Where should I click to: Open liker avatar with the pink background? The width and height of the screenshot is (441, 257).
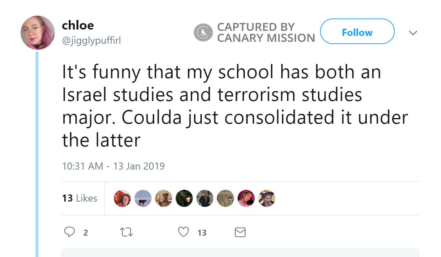[x=246, y=198]
